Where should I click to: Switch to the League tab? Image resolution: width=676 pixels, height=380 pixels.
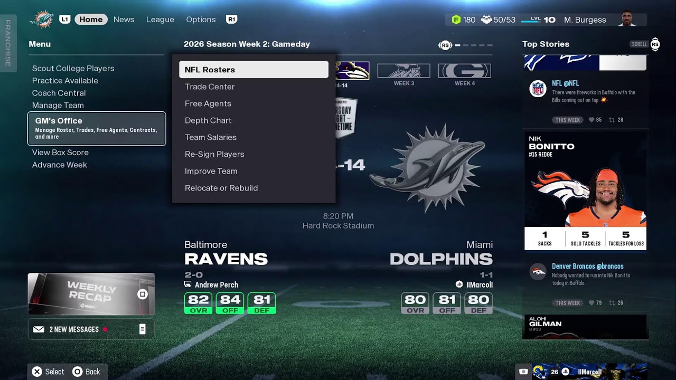[160, 20]
